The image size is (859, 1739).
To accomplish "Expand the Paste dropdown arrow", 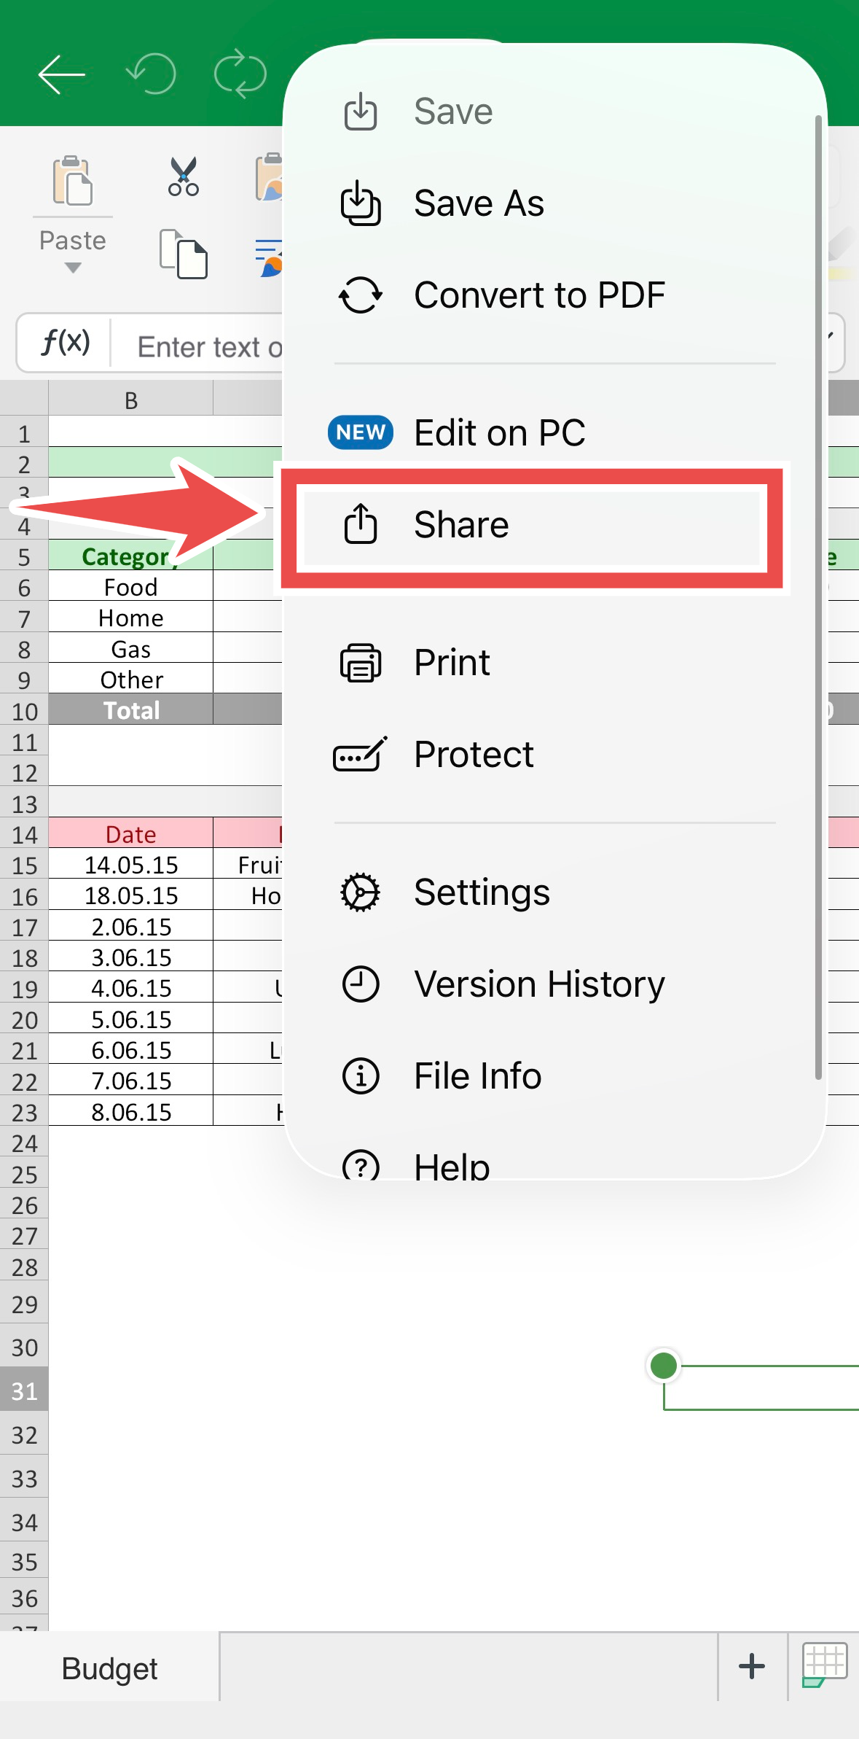I will click(72, 268).
